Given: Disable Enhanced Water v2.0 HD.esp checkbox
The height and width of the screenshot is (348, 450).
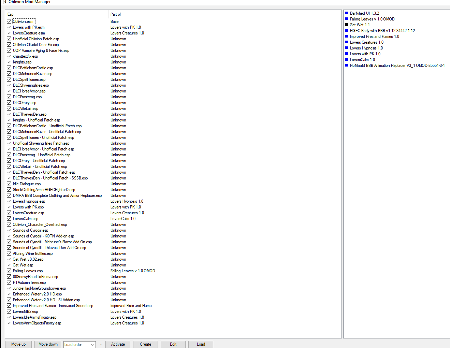Looking at the screenshot, I should (9, 294).
